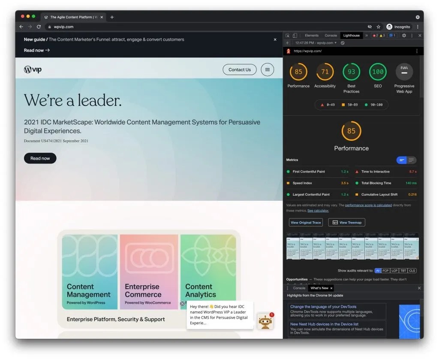Open Lighthouse report tools menu beside URL
439x359 pixels.
pos(417,51)
